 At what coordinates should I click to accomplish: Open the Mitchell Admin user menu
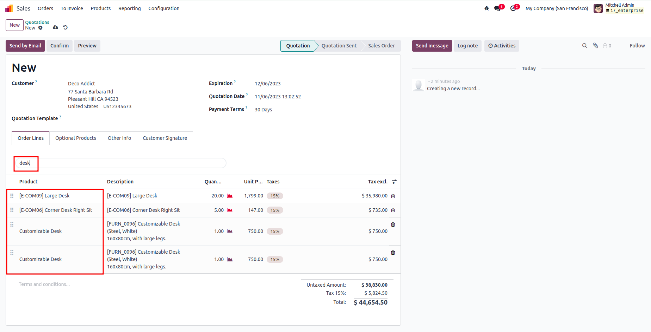(619, 8)
